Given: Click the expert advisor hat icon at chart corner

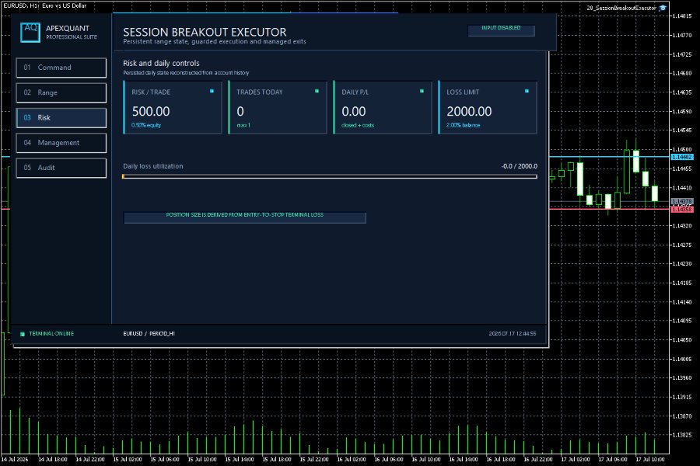Looking at the screenshot, I should point(663,8).
